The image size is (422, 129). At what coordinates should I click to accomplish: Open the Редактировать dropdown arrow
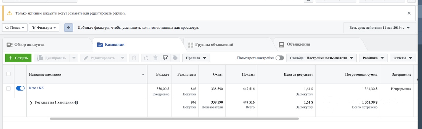pyautogui.click(x=123, y=58)
